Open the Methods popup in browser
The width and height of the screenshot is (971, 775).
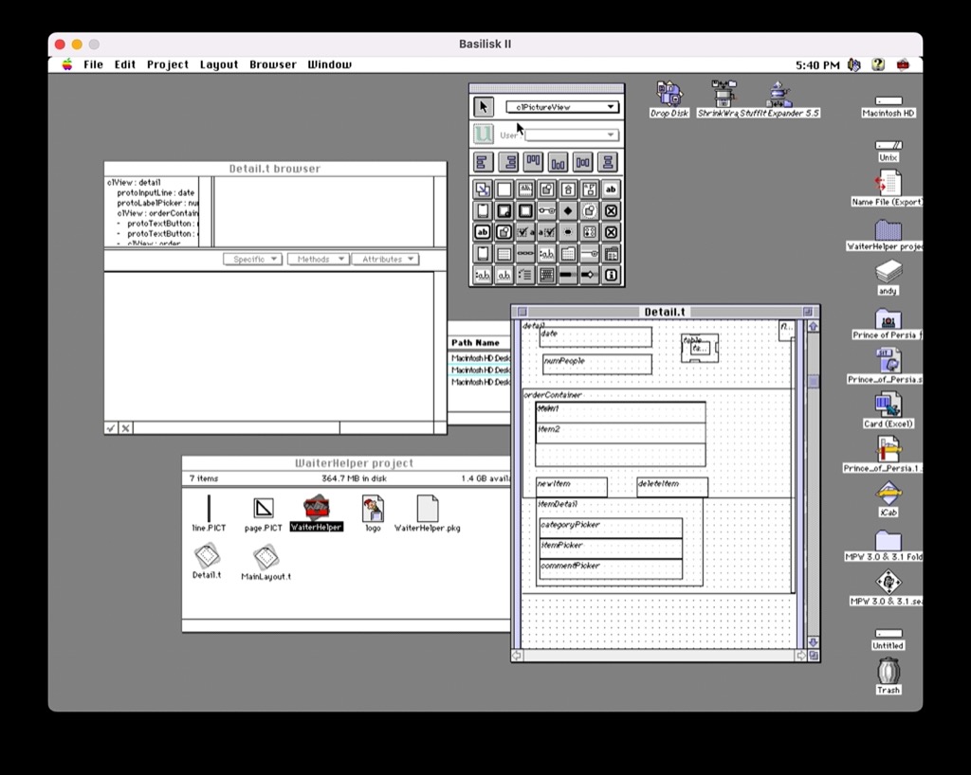[x=319, y=259]
